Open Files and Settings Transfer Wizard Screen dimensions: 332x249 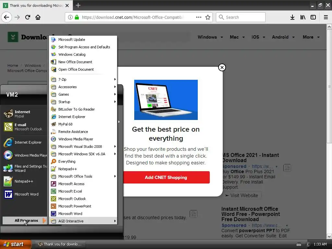tap(25, 168)
